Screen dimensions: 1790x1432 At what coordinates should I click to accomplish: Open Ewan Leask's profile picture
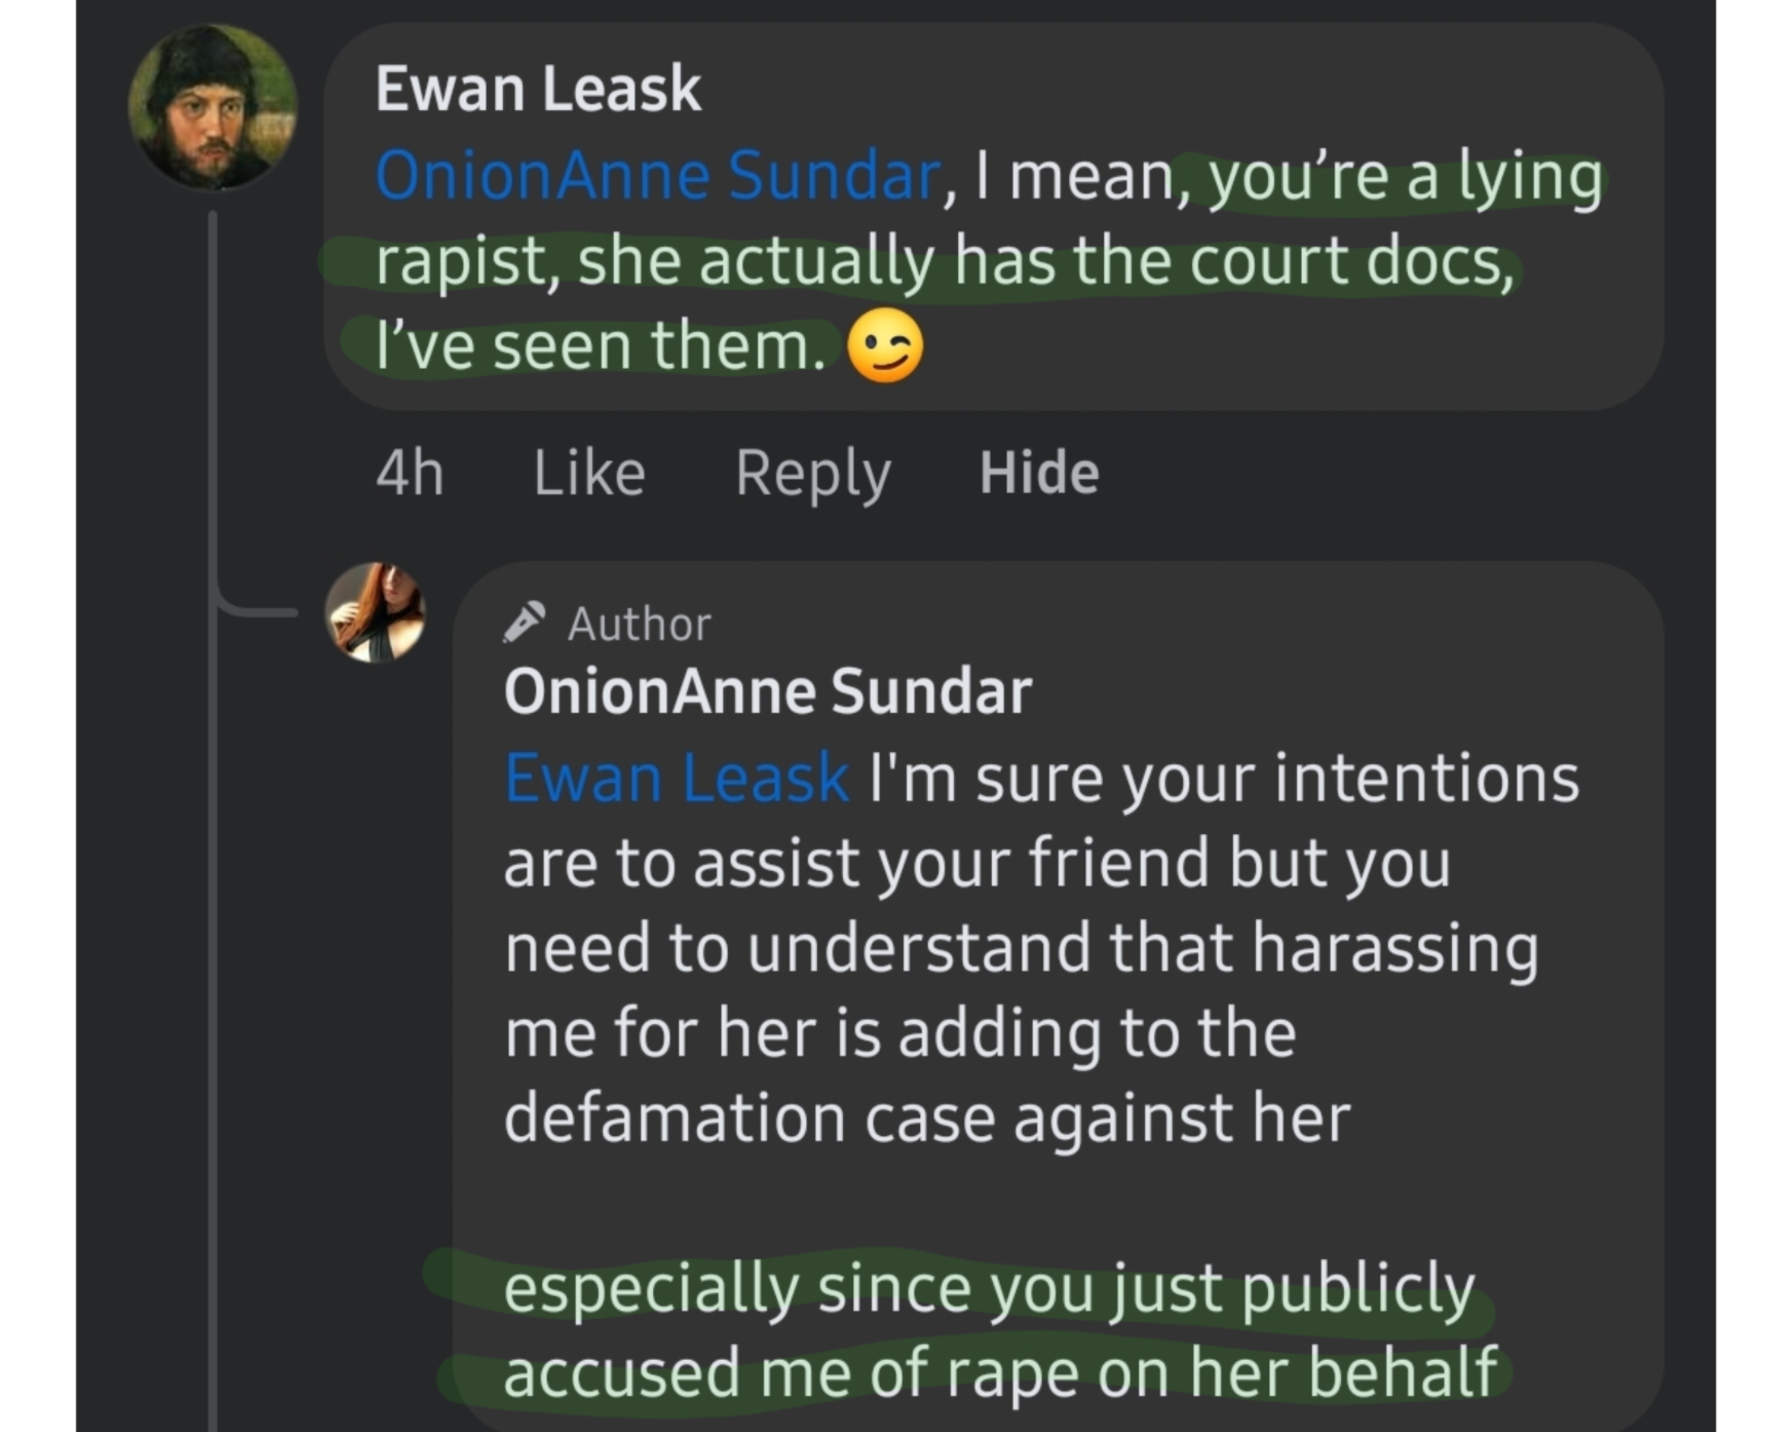point(213,107)
